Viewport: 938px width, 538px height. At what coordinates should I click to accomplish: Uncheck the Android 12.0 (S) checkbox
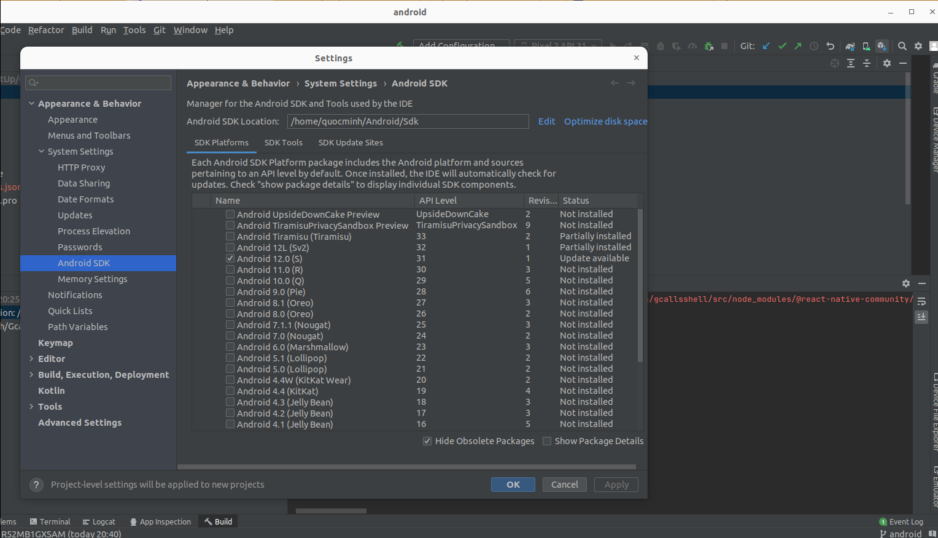pyautogui.click(x=230, y=259)
